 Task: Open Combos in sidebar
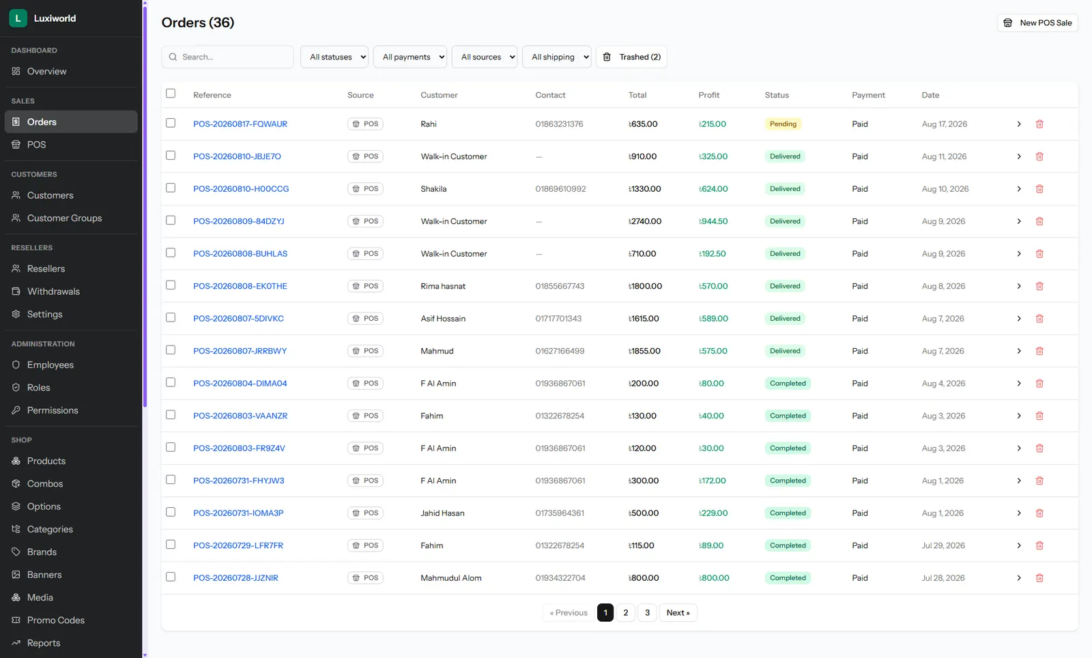point(71,483)
